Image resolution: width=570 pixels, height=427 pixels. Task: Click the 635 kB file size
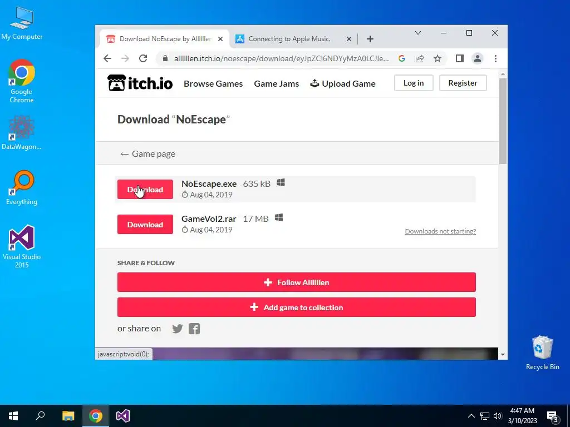[257, 183]
